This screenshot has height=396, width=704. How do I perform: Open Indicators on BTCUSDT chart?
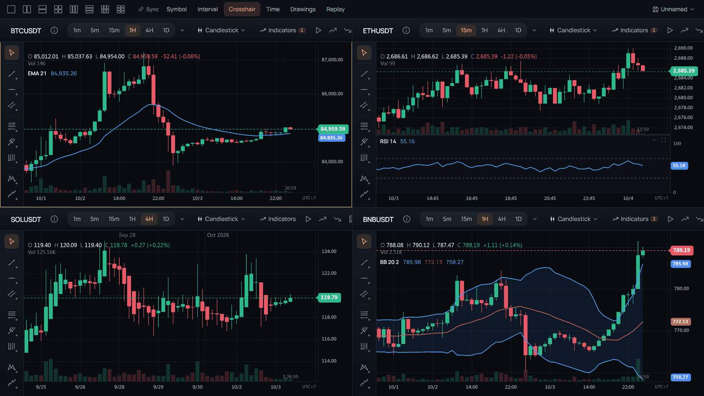tap(282, 30)
